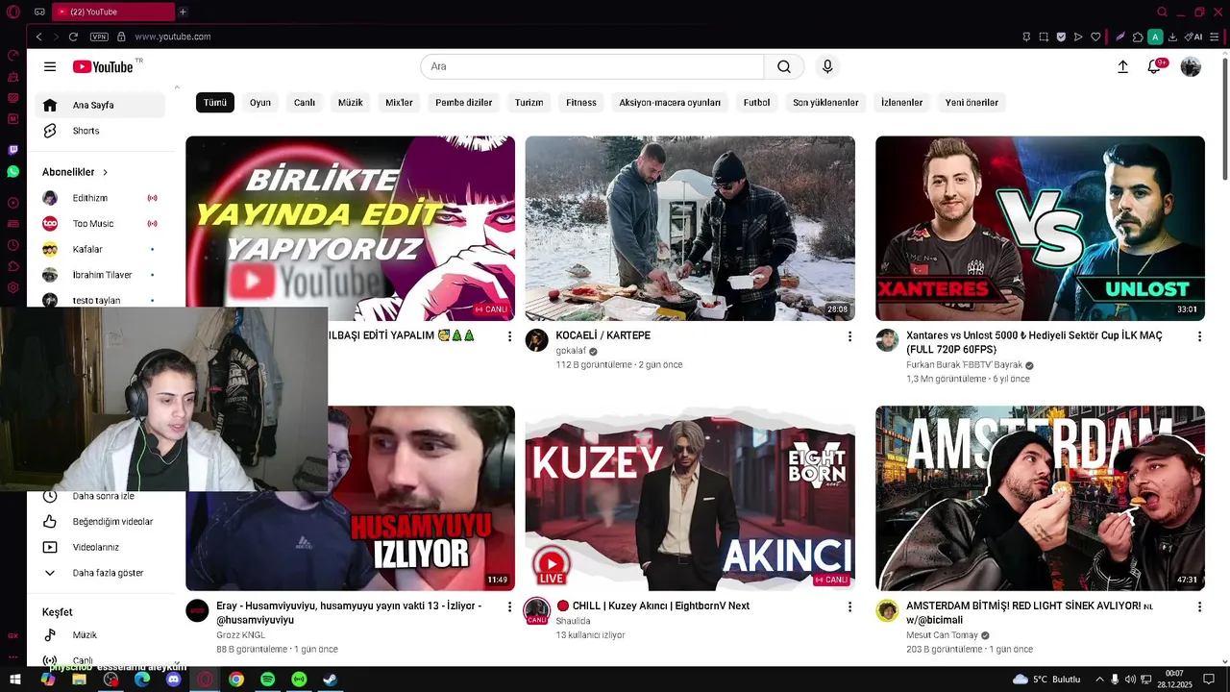1230x692 pixels.
Task: Select the Futbol filter chip
Action: pos(756,102)
